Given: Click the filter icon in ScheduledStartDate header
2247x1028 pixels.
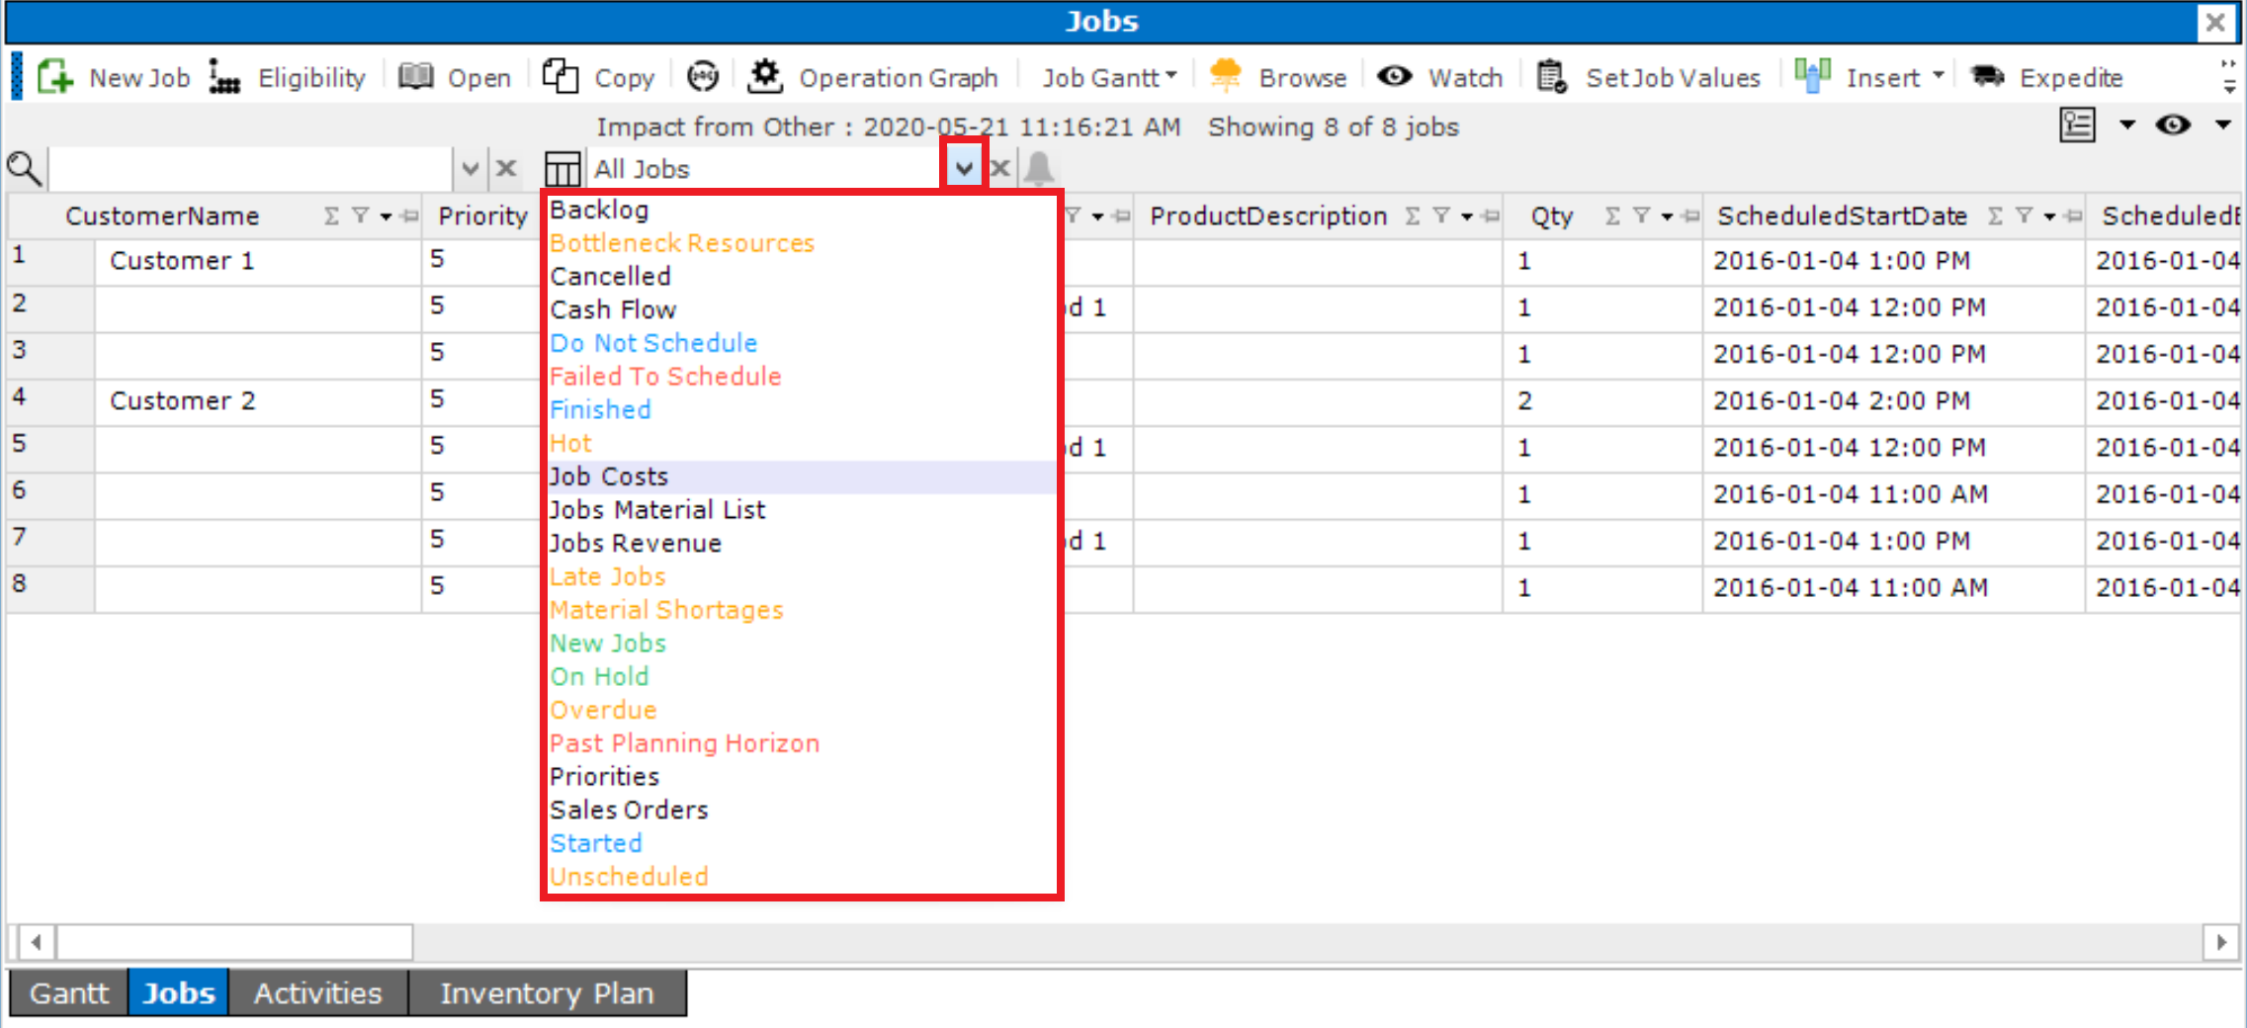Looking at the screenshot, I should [2025, 216].
